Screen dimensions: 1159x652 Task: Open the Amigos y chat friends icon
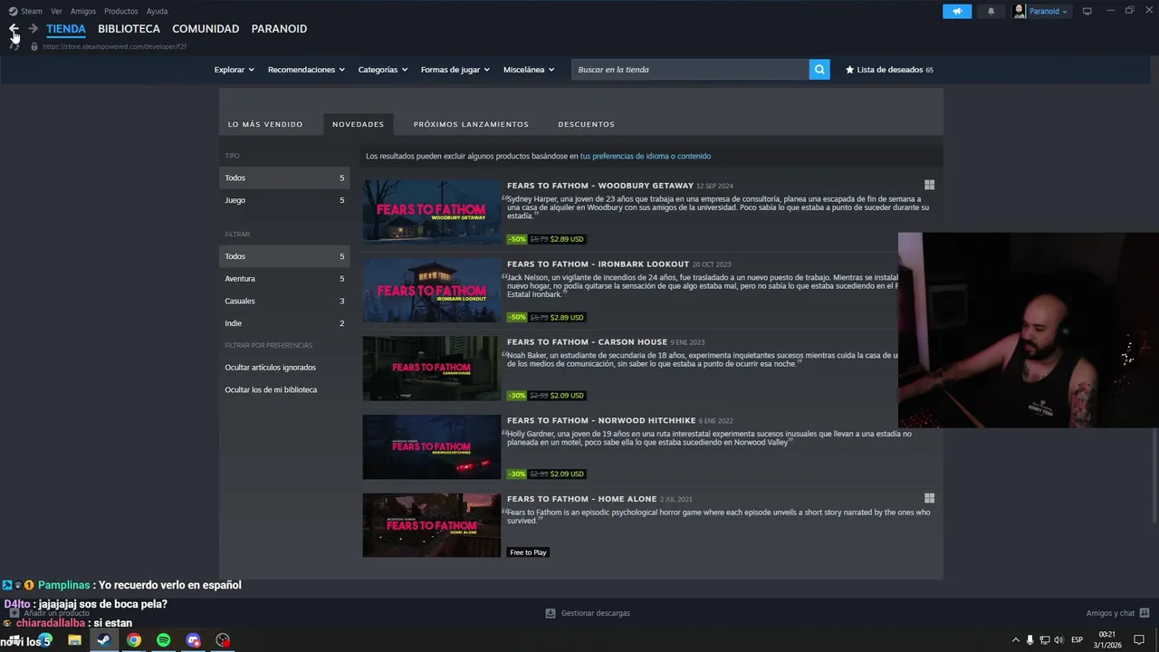pyautogui.click(x=1145, y=613)
